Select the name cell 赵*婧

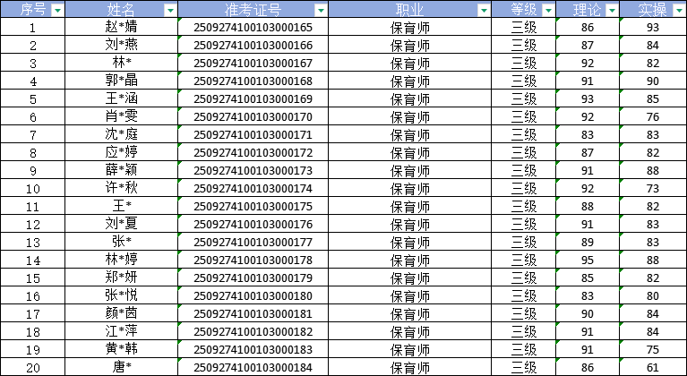pyautogui.click(x=122, y=28)
